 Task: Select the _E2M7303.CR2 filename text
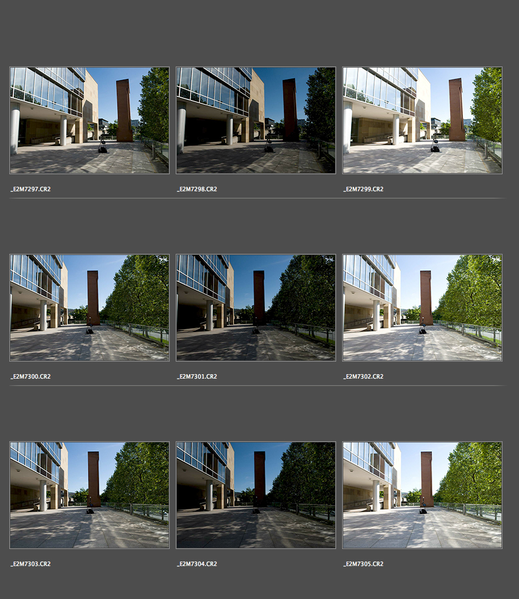[x=31, y=564]
